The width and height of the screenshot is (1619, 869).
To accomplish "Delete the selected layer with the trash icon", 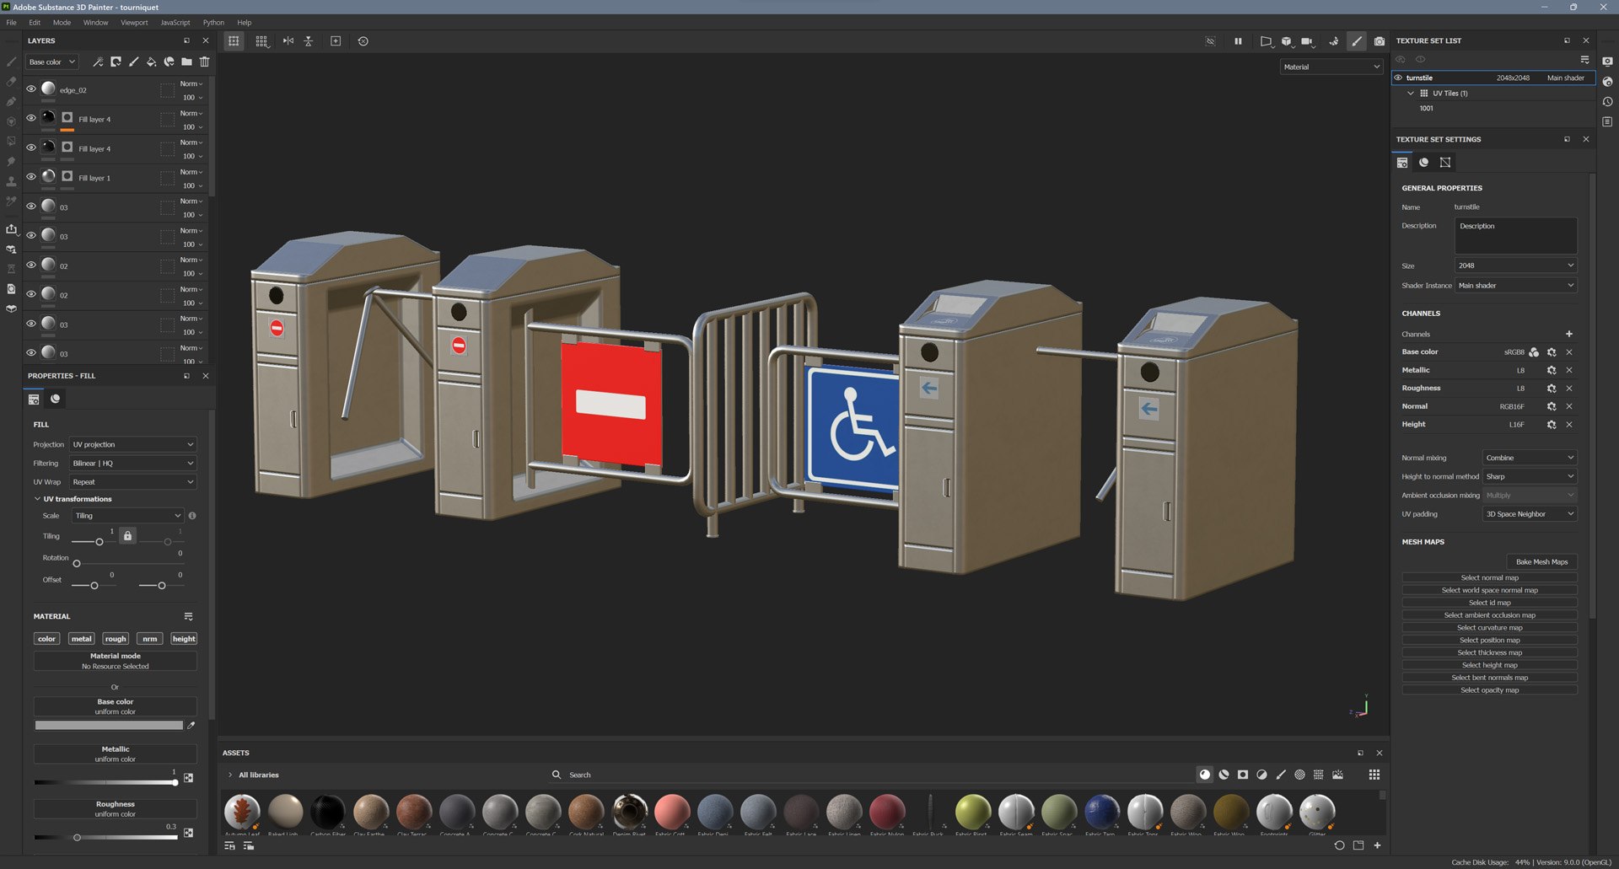I will 204,62.
